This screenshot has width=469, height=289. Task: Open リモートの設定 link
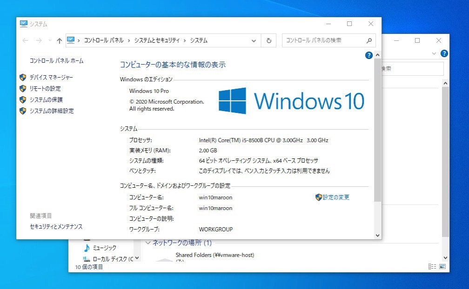click(x=45, y=88)
